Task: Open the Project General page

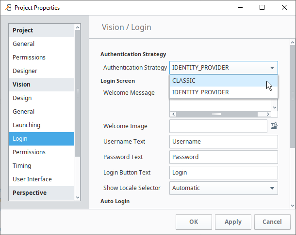Action: pyautogui.click(x=41, y=44)
